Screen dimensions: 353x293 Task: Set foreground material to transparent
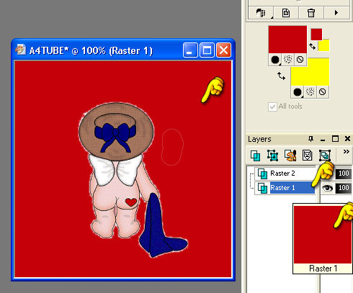click(x=300, y=59)
